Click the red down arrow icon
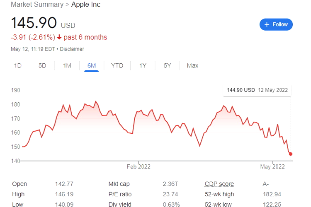Screen dimensions: 311x207 point(60,37)
